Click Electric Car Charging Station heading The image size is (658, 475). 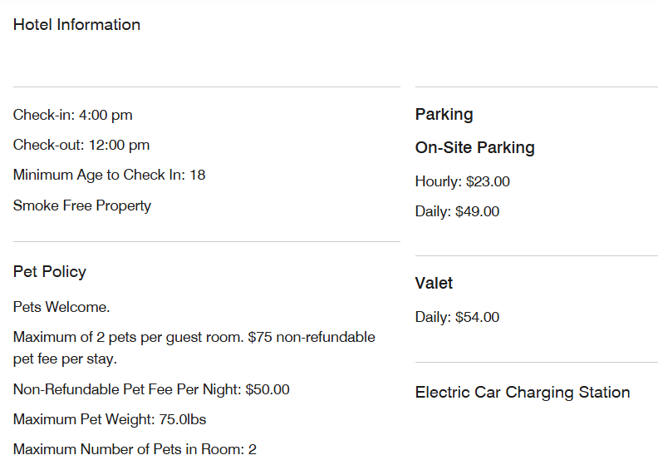523,393
